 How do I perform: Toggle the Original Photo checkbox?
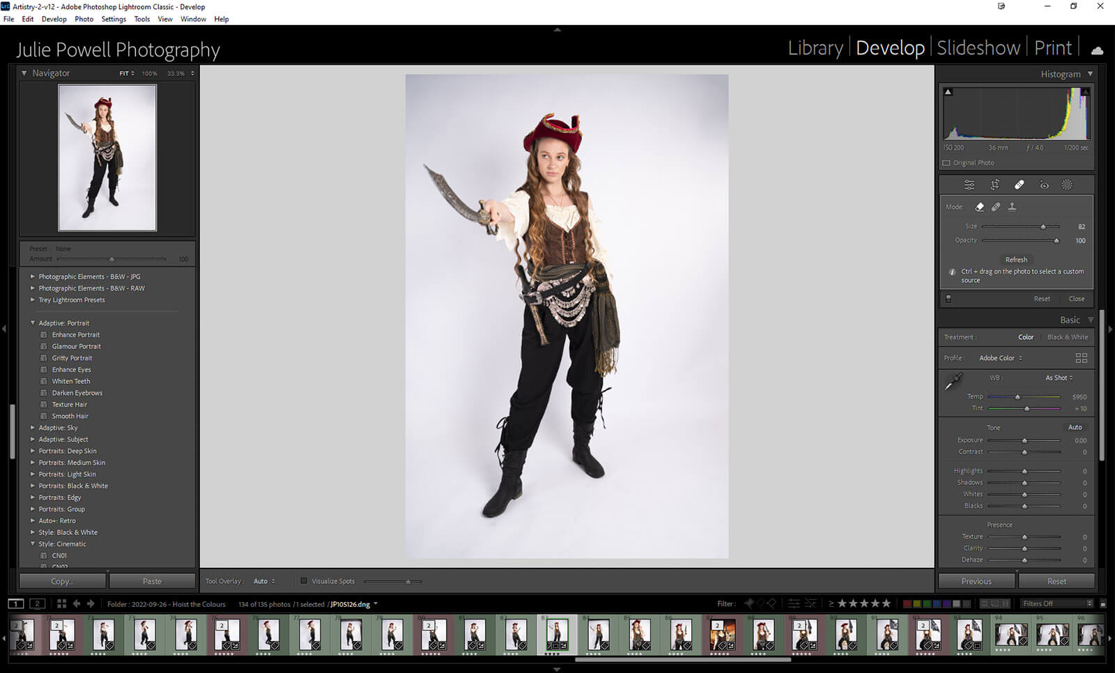tap(946, 163)
